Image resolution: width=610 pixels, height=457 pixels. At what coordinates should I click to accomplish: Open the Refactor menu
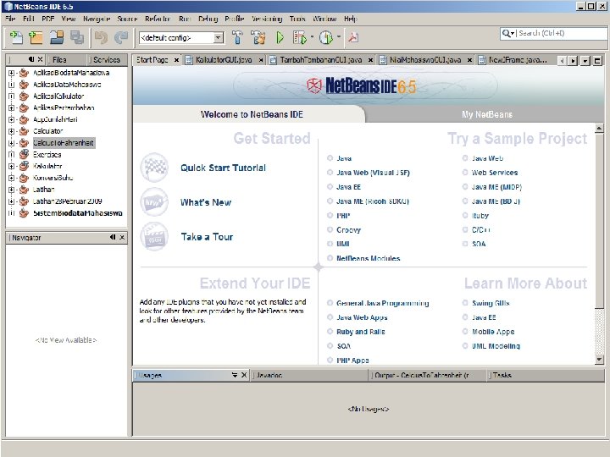coord(158,19)
